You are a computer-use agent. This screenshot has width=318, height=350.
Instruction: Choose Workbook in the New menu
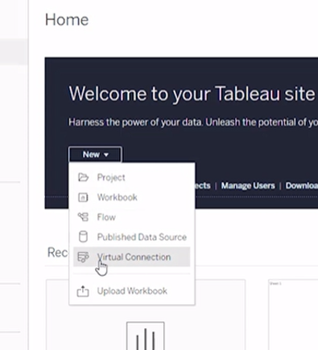click(131, 197)
